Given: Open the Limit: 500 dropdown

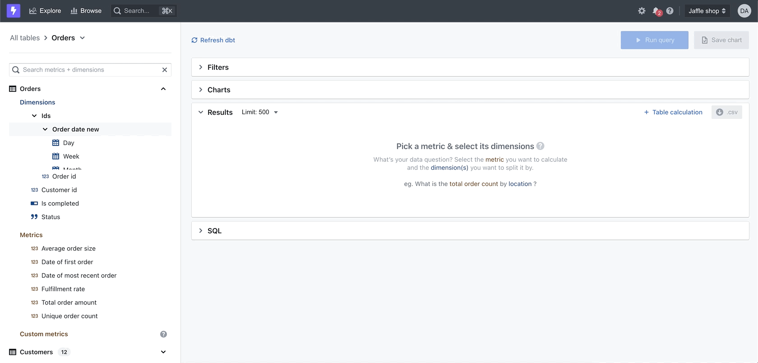Looking at the screenshot, I should (x=260, y=112).
